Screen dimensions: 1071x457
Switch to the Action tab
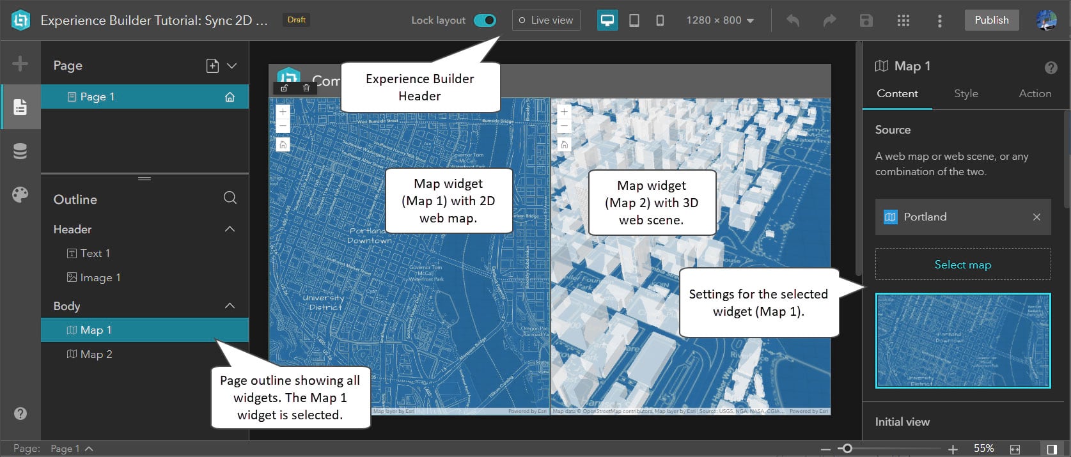click(1035, 94)
